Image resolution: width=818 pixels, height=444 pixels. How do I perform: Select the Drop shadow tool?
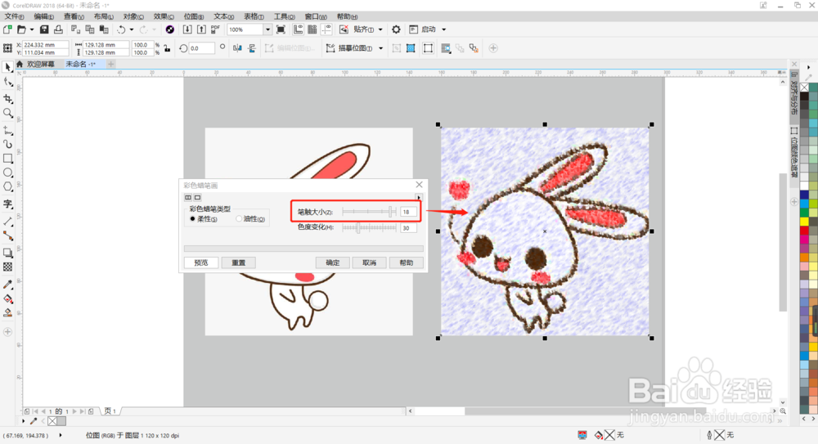[x=8, y=253]
